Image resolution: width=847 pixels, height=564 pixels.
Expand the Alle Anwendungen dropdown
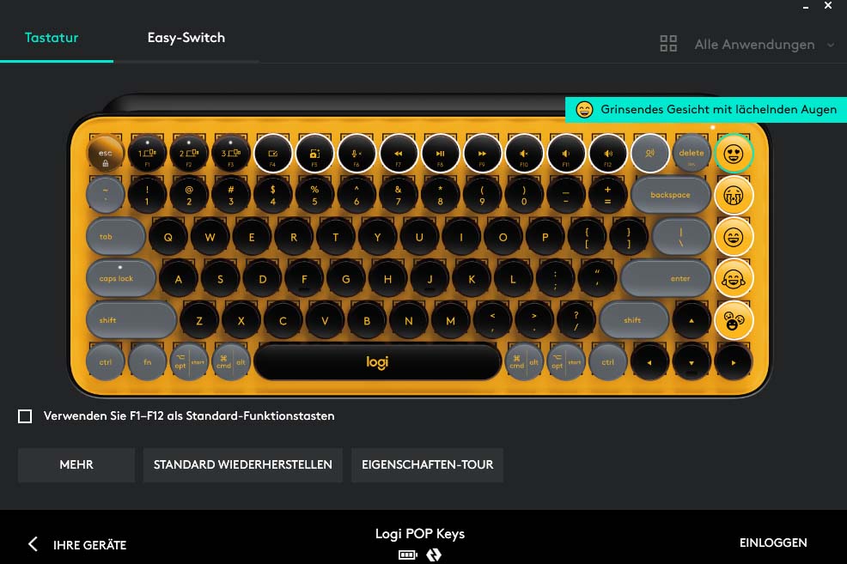click(x=765, y=45)
